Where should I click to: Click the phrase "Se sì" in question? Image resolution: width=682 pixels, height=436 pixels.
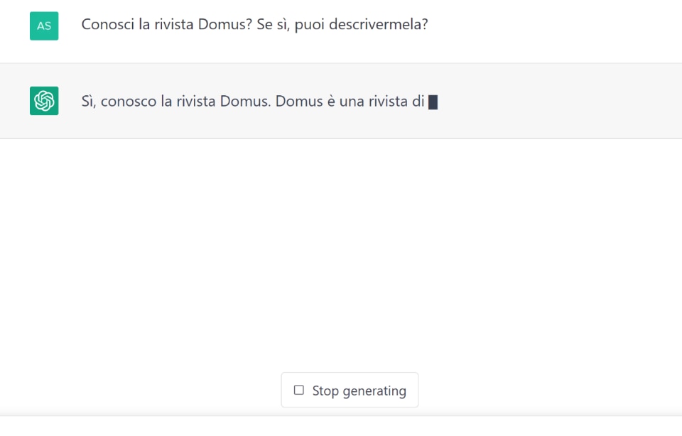click(272, 25)
